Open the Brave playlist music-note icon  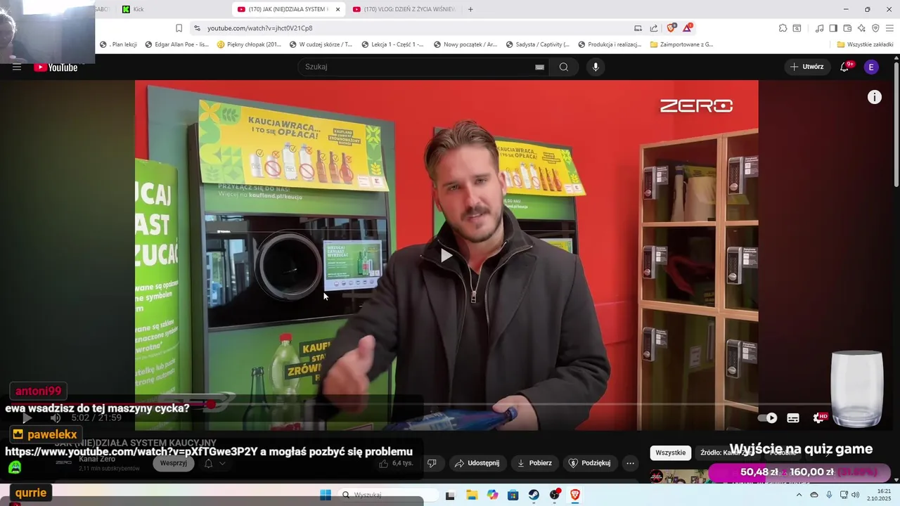click(819, 28)
